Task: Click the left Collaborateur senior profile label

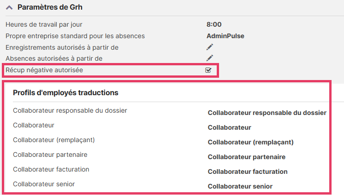Action: pyautogui.click(x=44, y=184)
